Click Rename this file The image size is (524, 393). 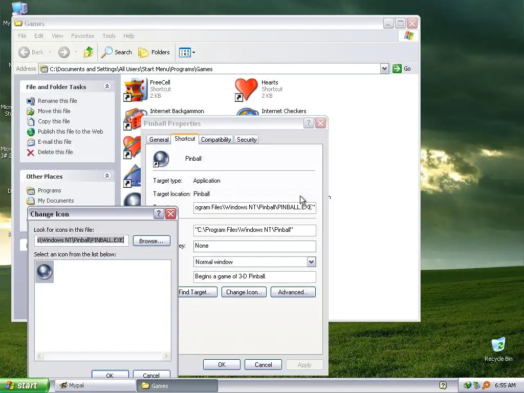click(57, 101)
